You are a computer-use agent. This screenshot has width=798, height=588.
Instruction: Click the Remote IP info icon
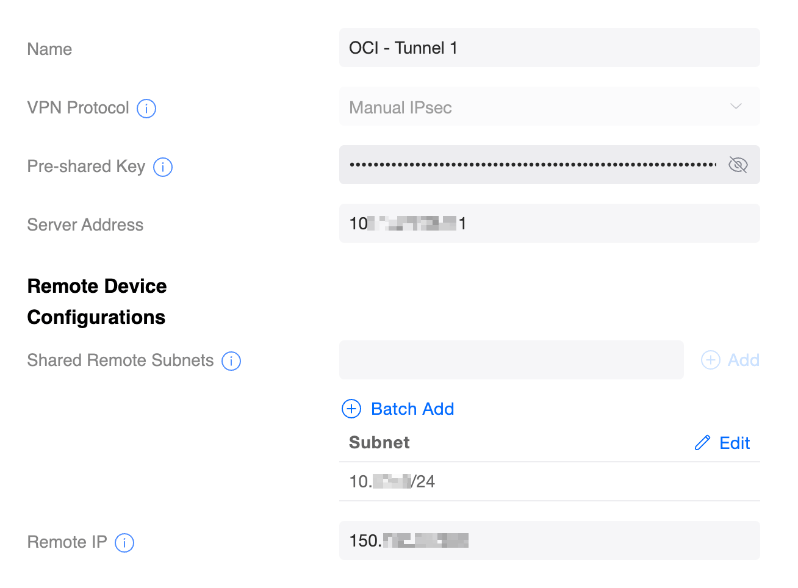(124, 543)
